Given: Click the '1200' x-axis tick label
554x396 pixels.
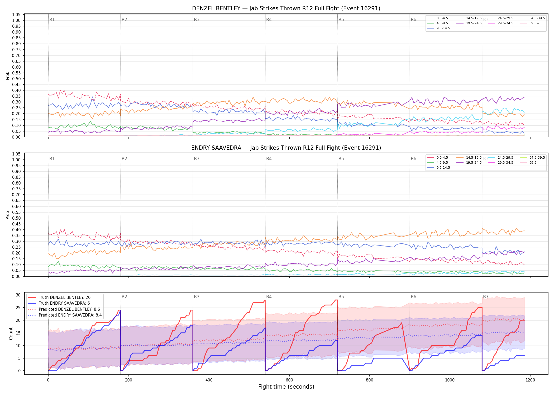Looking at the screenshot, I should point(530,380).
